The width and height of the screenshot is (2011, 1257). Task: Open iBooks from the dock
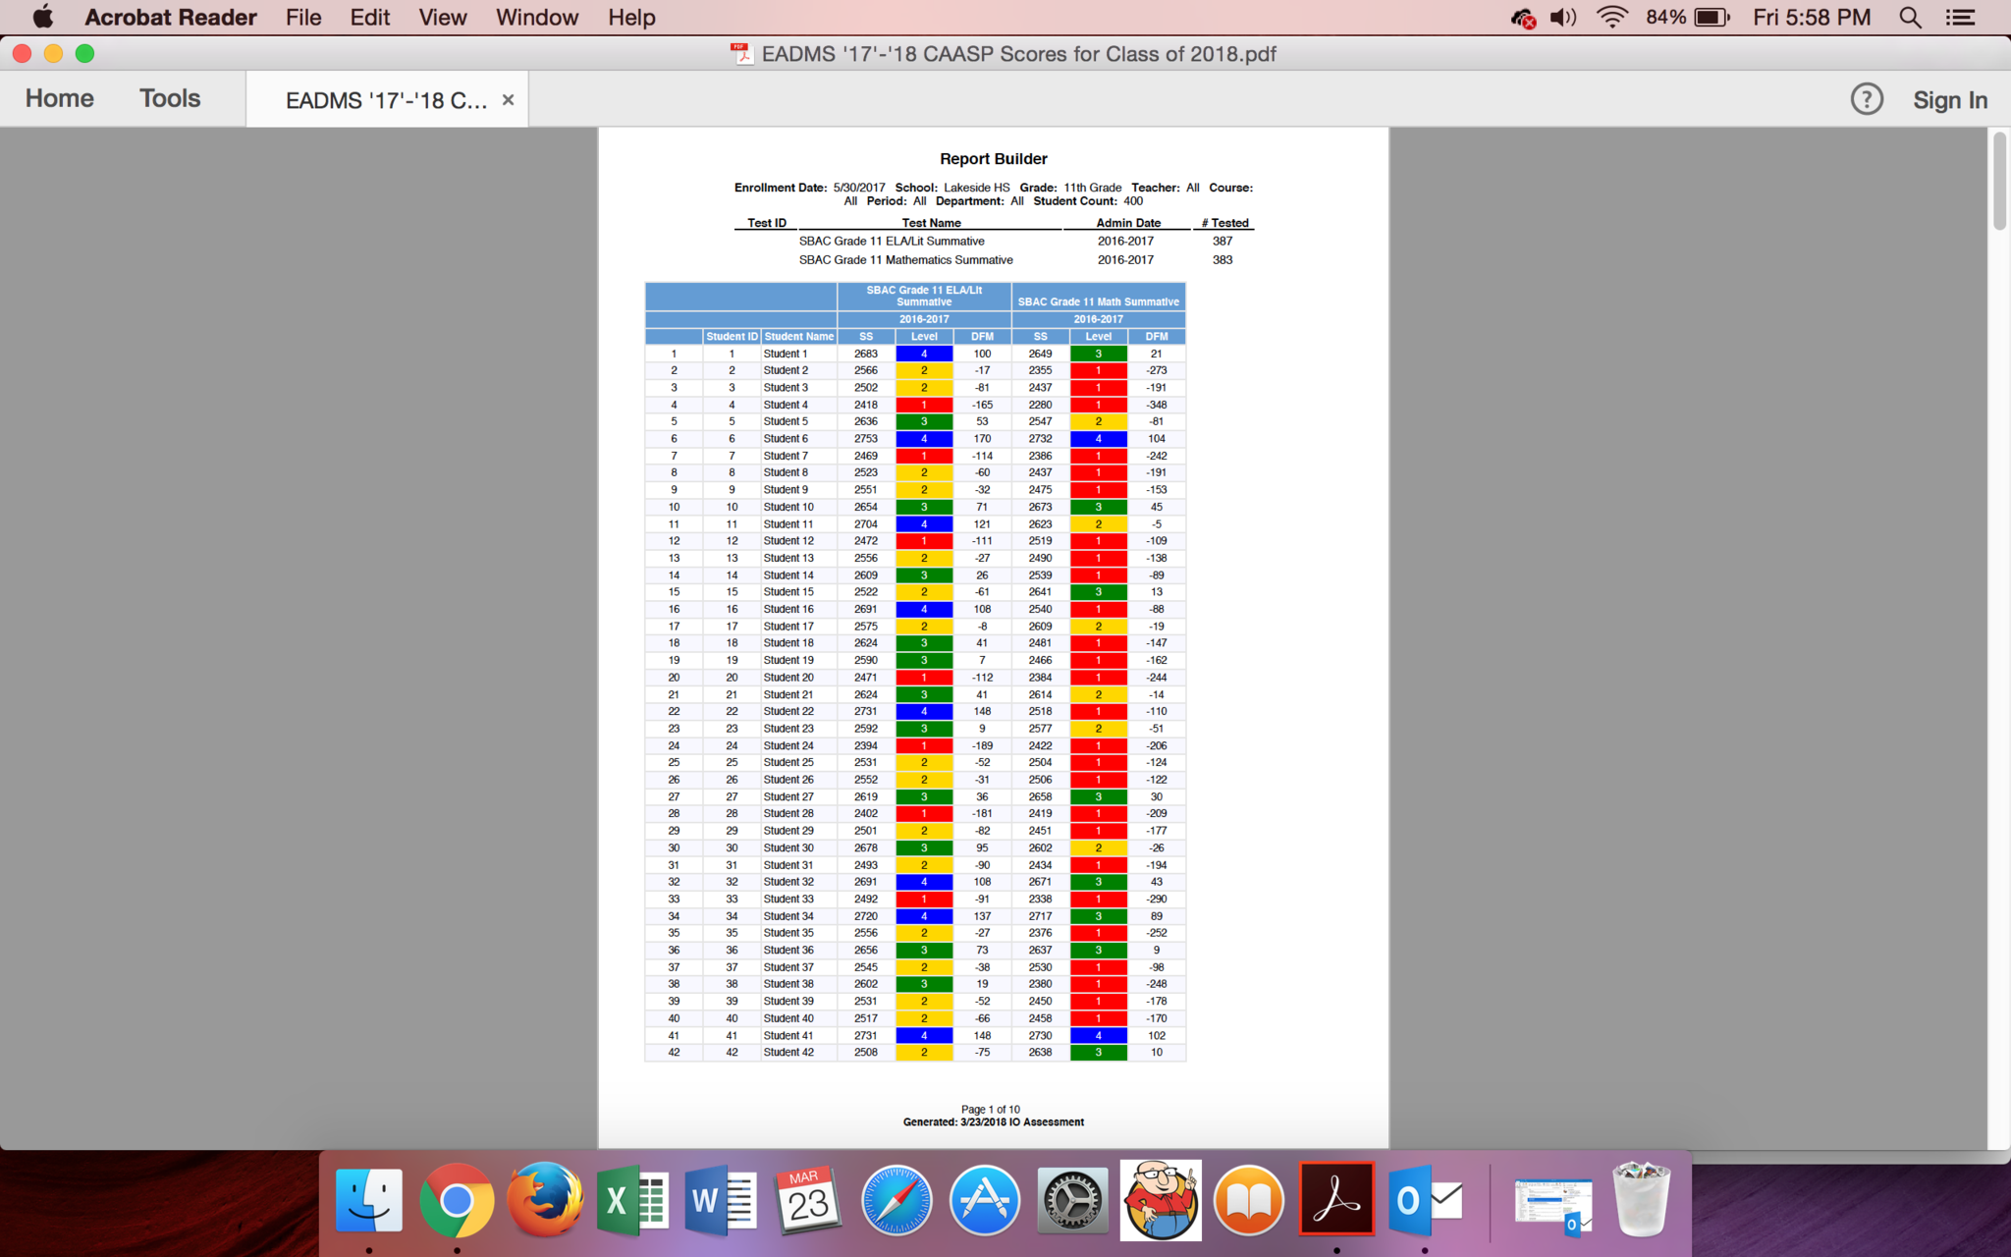pos(1248,1200)
